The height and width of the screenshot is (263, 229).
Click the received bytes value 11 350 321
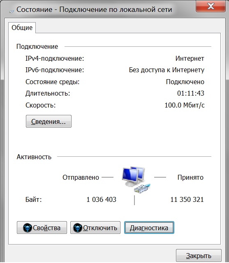(x=187, y=199)
